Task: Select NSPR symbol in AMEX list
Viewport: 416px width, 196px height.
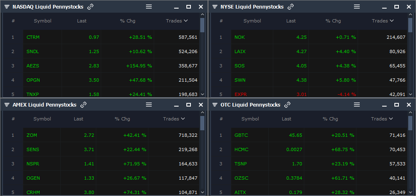Action: (33, 164)
